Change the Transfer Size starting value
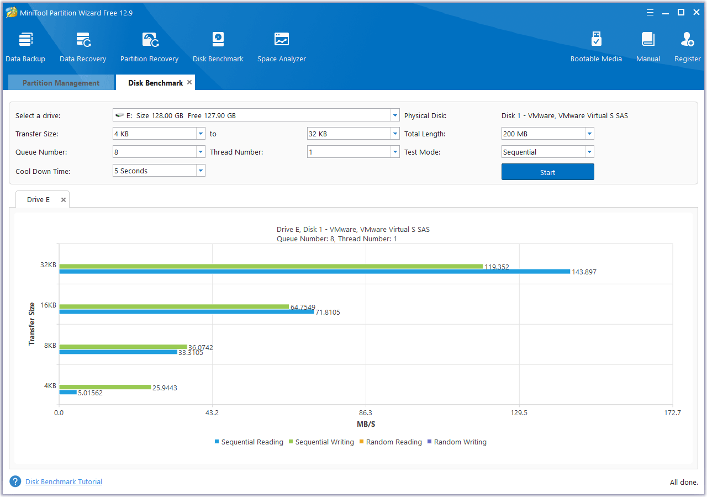 coord(201,133)
